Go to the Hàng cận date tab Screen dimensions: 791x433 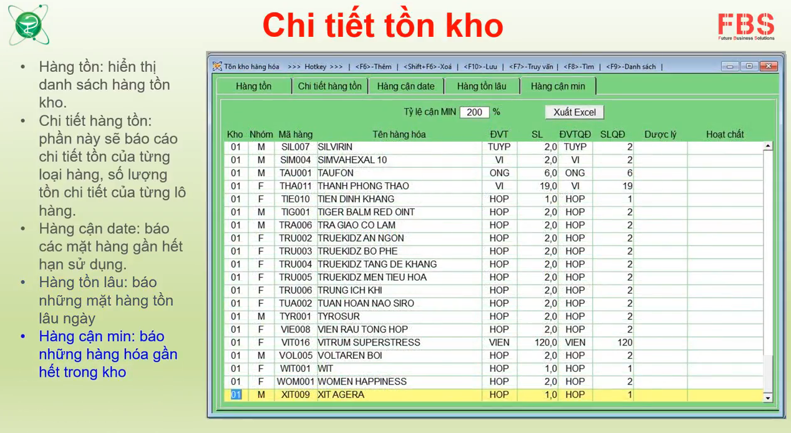click(x=405, y=86)
